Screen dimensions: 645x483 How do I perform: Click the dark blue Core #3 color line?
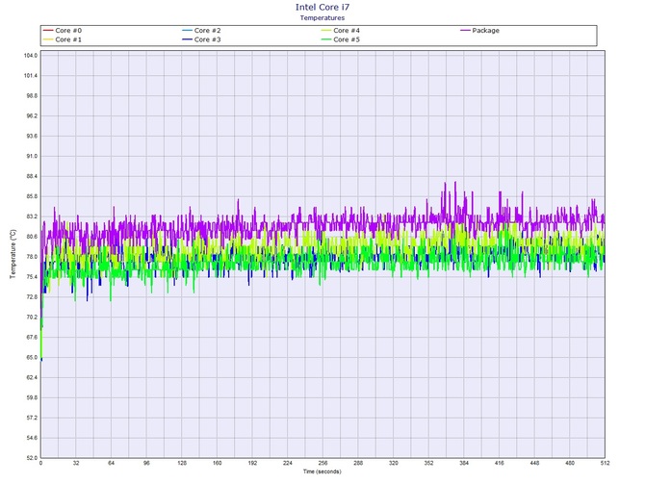(187, 39)
